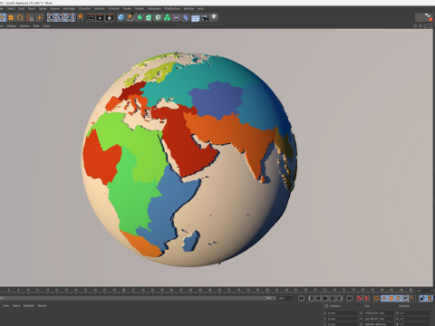Click the red Record Active Objects button

pos(359,298)
